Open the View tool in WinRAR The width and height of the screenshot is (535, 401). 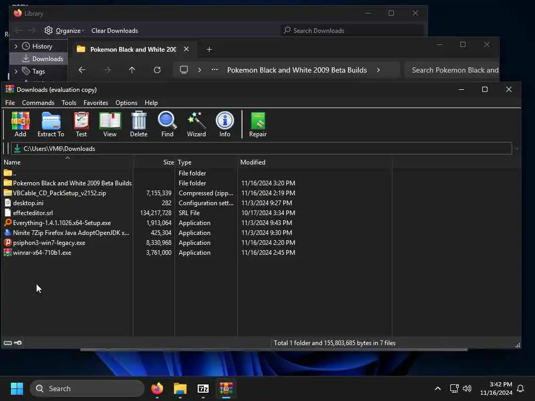[110, 124]
